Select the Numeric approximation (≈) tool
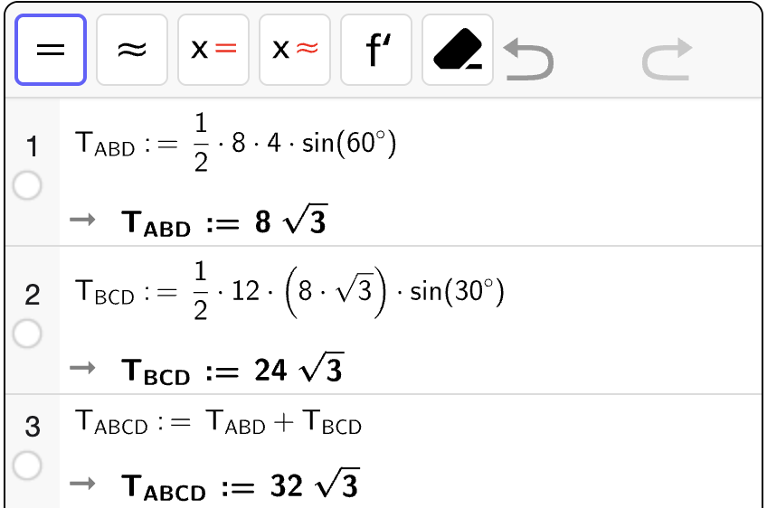This screenshot has height=508, width=767. coord(132,51)
